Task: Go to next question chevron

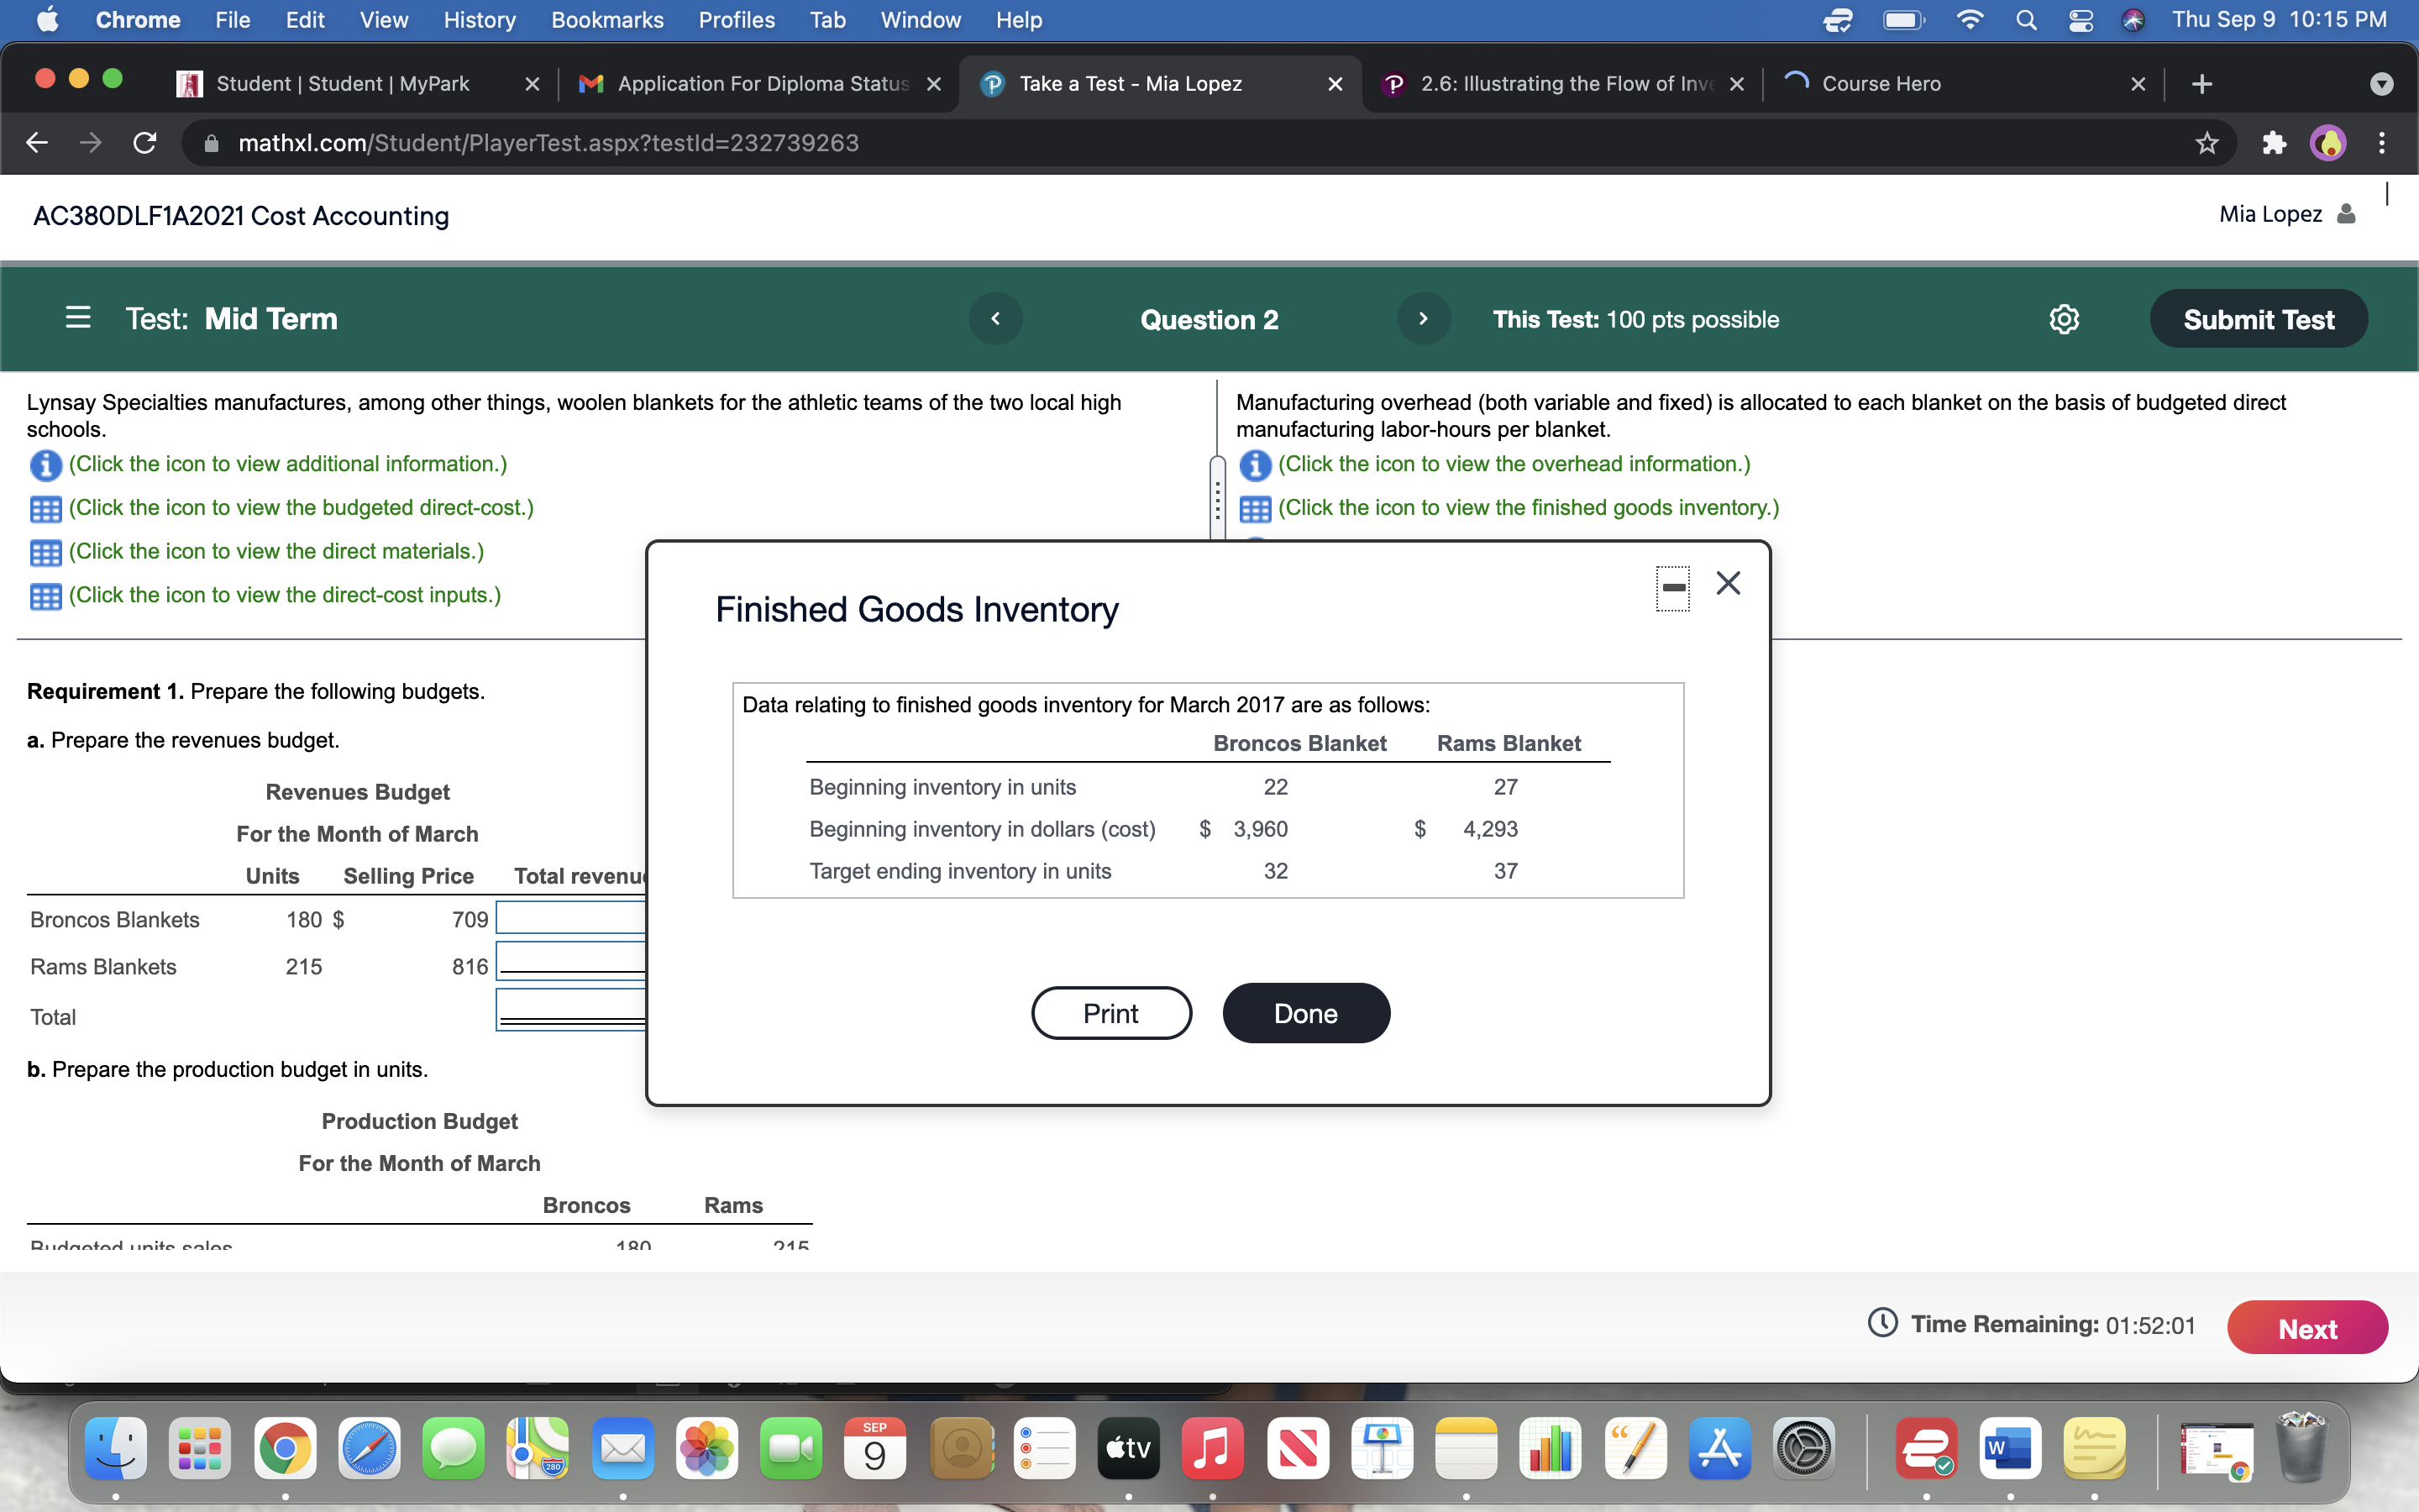Action: [1424, 319]
